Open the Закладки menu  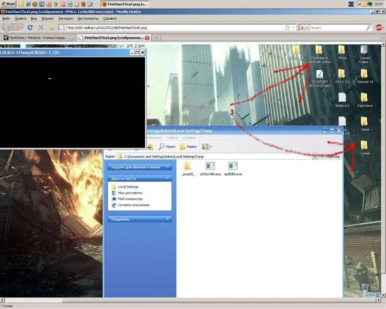tap(66, 19)
